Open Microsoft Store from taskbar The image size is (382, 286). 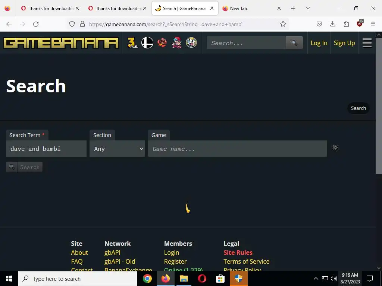tap(220, 279)
